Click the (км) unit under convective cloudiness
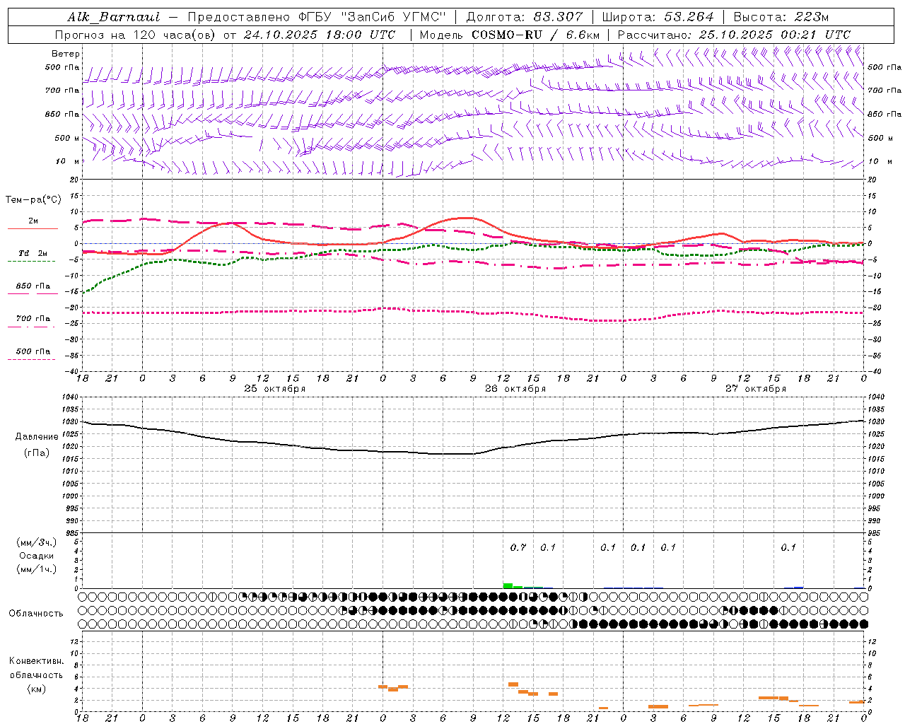Screen dimensions: 905x724 click(x=36, y=689)
